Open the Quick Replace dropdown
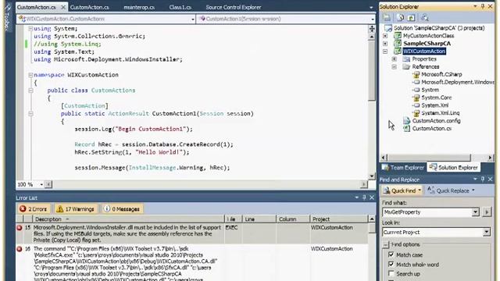 pos(473,190)
